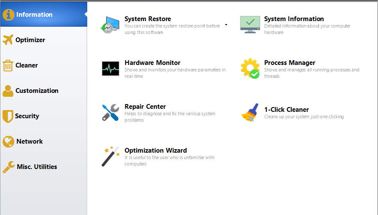The image size is (378, 215).
Task: Launch Hardware Monitor via its pulse icon
Action: [110, 68]
